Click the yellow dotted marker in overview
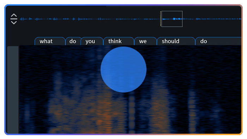The image size is (247, 139). click(x=161, y=19)
